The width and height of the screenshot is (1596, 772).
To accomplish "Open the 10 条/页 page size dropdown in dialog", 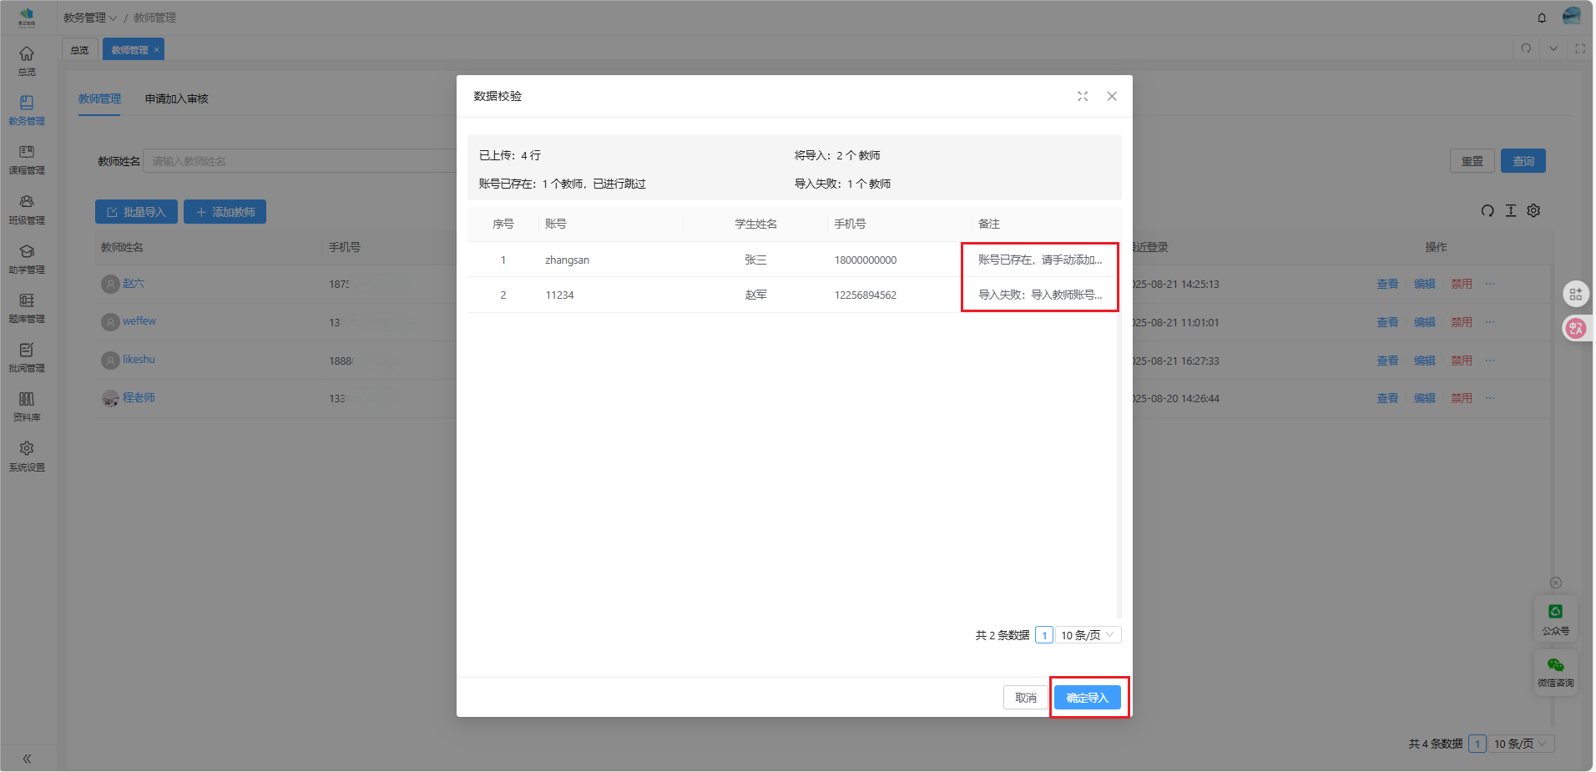I will 1088,635.
